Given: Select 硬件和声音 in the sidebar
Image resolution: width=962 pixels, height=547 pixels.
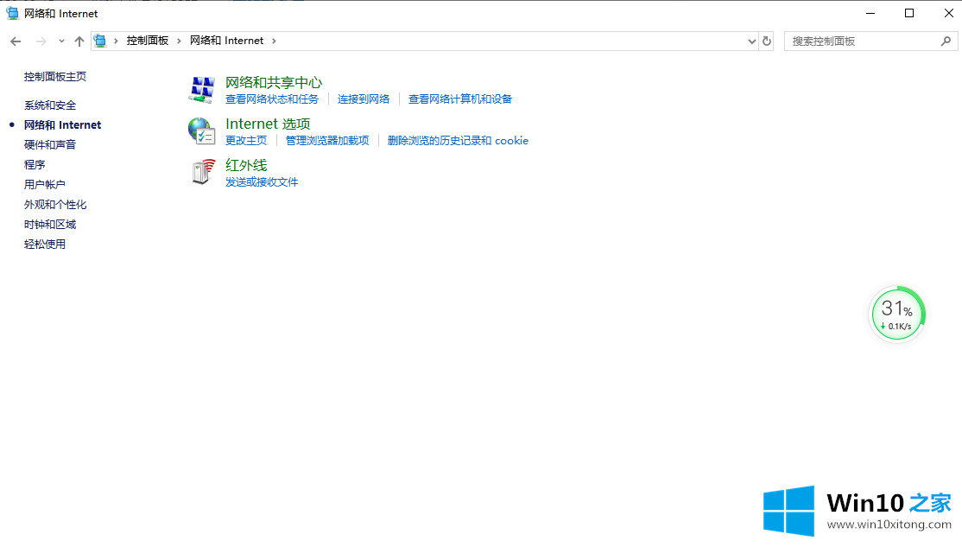Looking at the screenshot, I should [50, 145].
